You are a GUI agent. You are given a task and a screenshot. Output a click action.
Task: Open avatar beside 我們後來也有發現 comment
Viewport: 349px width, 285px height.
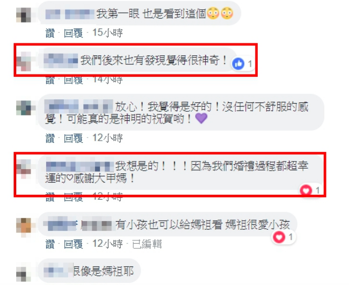(x=24, y=61)
